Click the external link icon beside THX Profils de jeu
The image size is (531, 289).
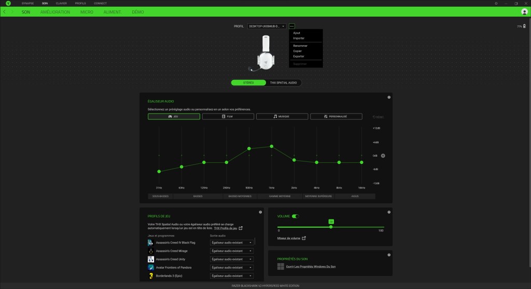click(x=241, y=228)
